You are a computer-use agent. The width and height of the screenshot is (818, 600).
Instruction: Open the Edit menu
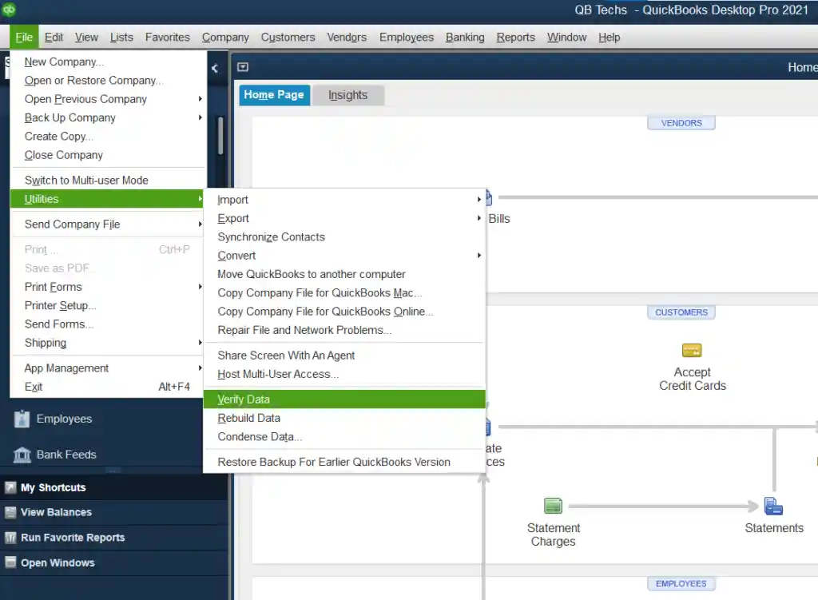click(x=54, y=37)
